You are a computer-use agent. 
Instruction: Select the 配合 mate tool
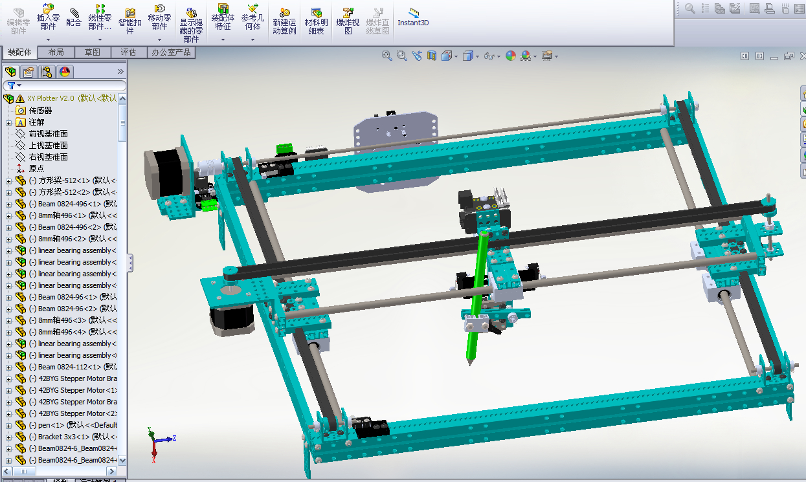click(74, 17)
